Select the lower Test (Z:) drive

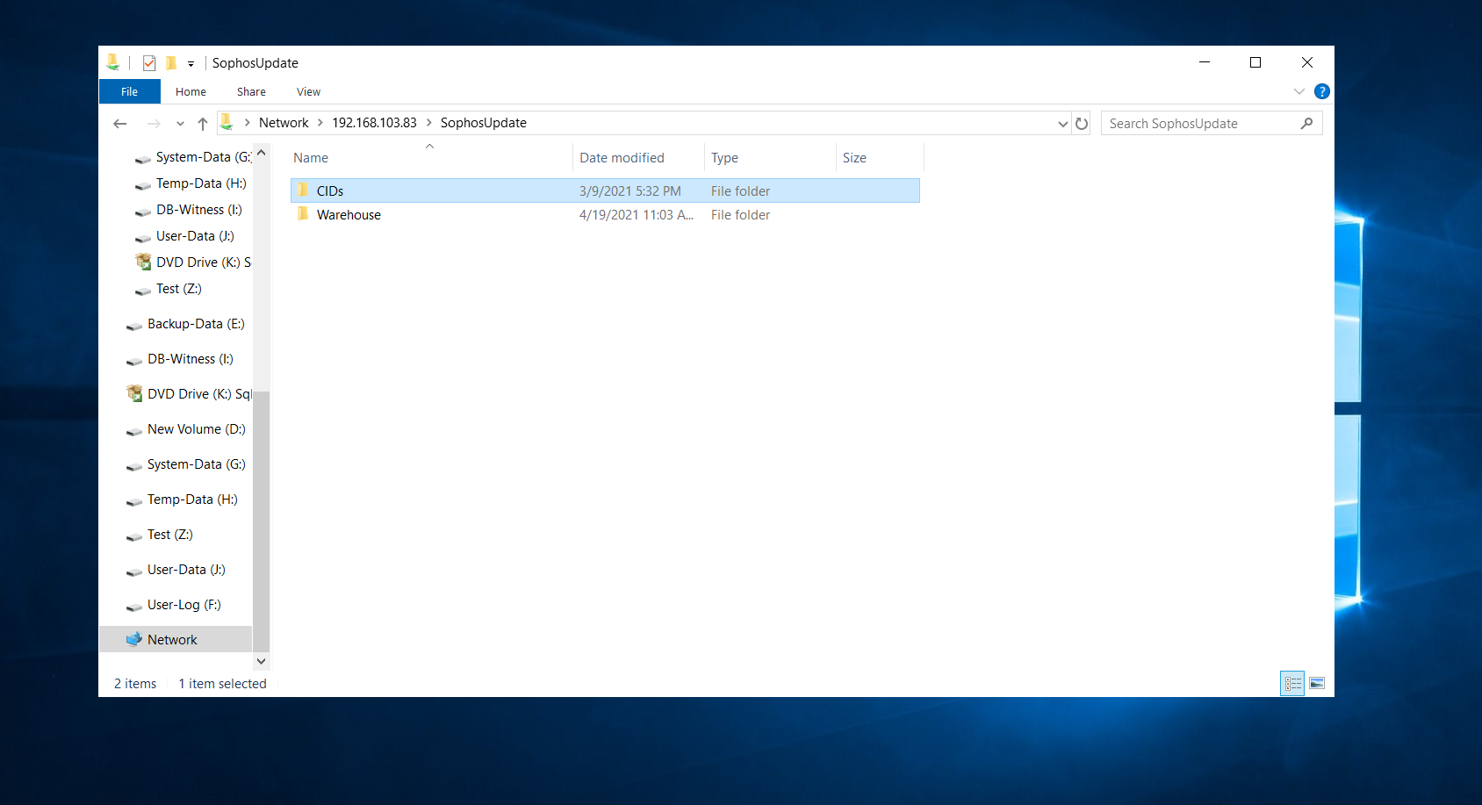click(160, 535)
